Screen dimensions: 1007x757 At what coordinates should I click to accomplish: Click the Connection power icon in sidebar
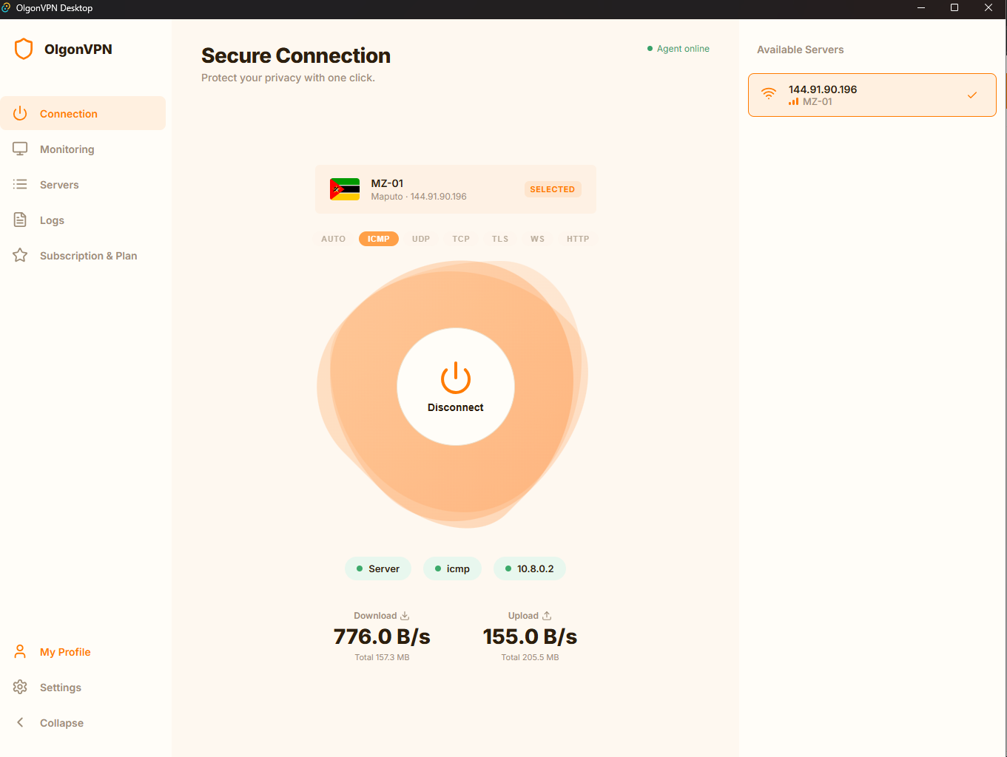pyautogui.click(x=20, y=113)
